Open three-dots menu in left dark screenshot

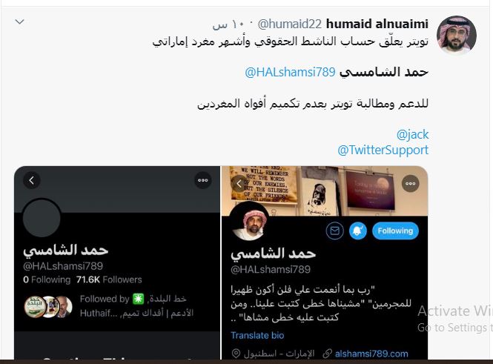pos(203,180)
